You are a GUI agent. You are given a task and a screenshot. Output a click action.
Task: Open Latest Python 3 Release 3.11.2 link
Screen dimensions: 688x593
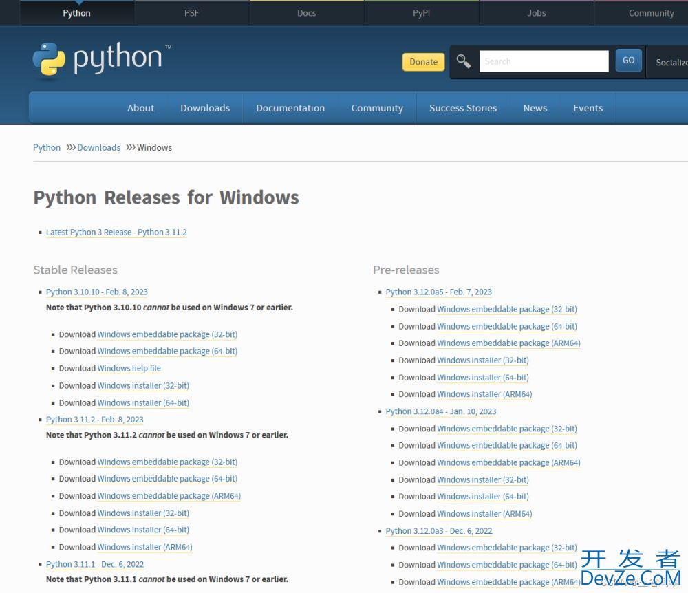(116, 232)
